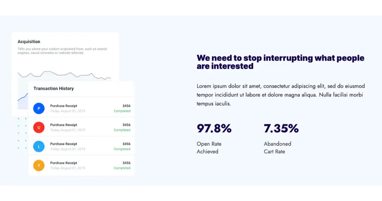
Task: Click the blue line of the chart
Action: (23, 97)
